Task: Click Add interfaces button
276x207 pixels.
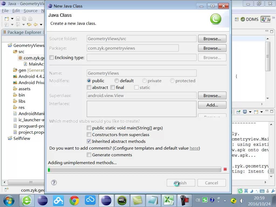Action: pos(212,105)
